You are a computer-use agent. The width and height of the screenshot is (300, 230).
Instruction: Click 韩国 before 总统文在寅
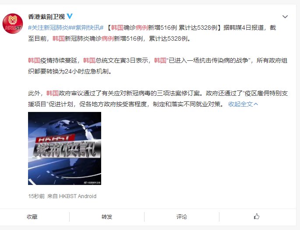[x=89, y=60]
